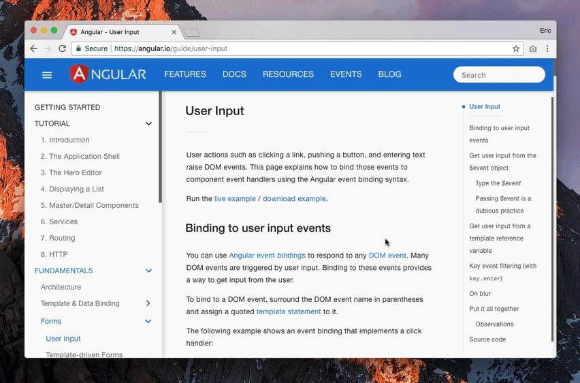
Task: Open 1. Introduction tutorial page
Action: (x=65, y=140)
